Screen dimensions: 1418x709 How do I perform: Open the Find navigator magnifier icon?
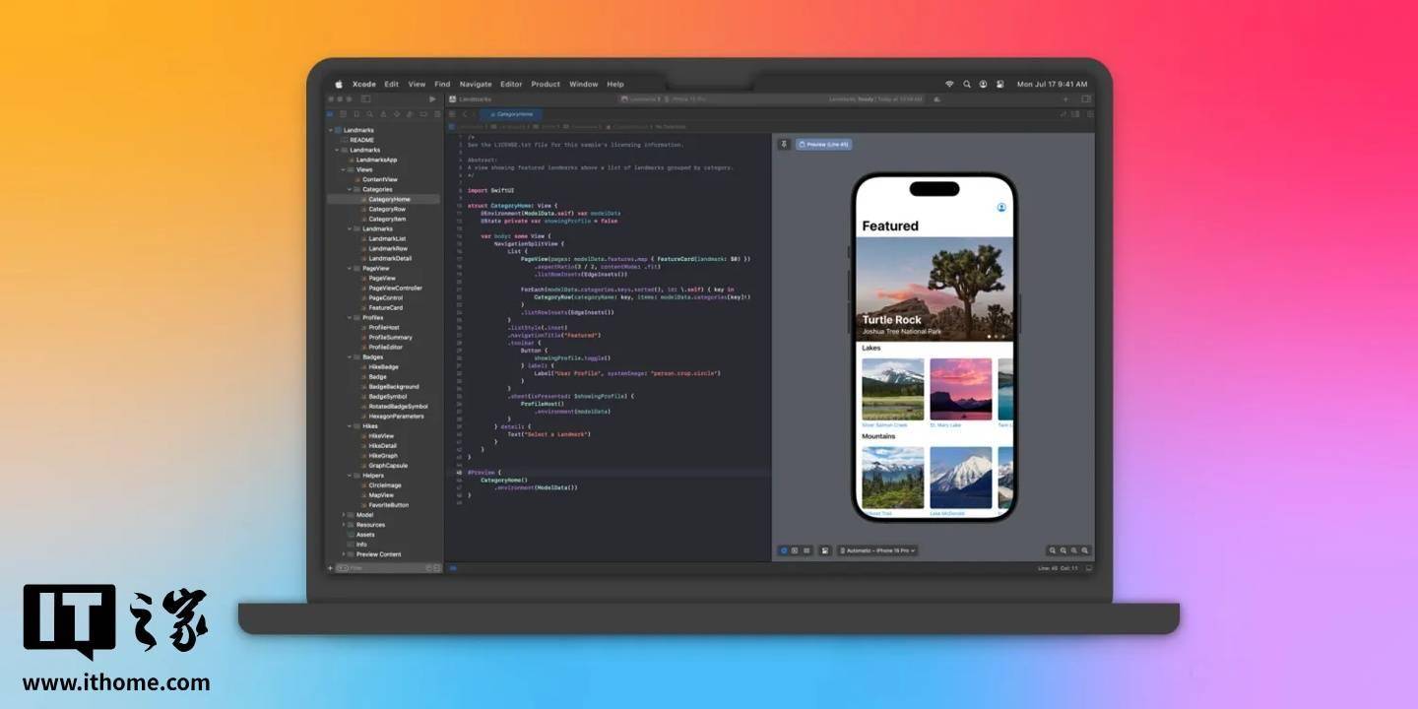(x=369, y=114)
